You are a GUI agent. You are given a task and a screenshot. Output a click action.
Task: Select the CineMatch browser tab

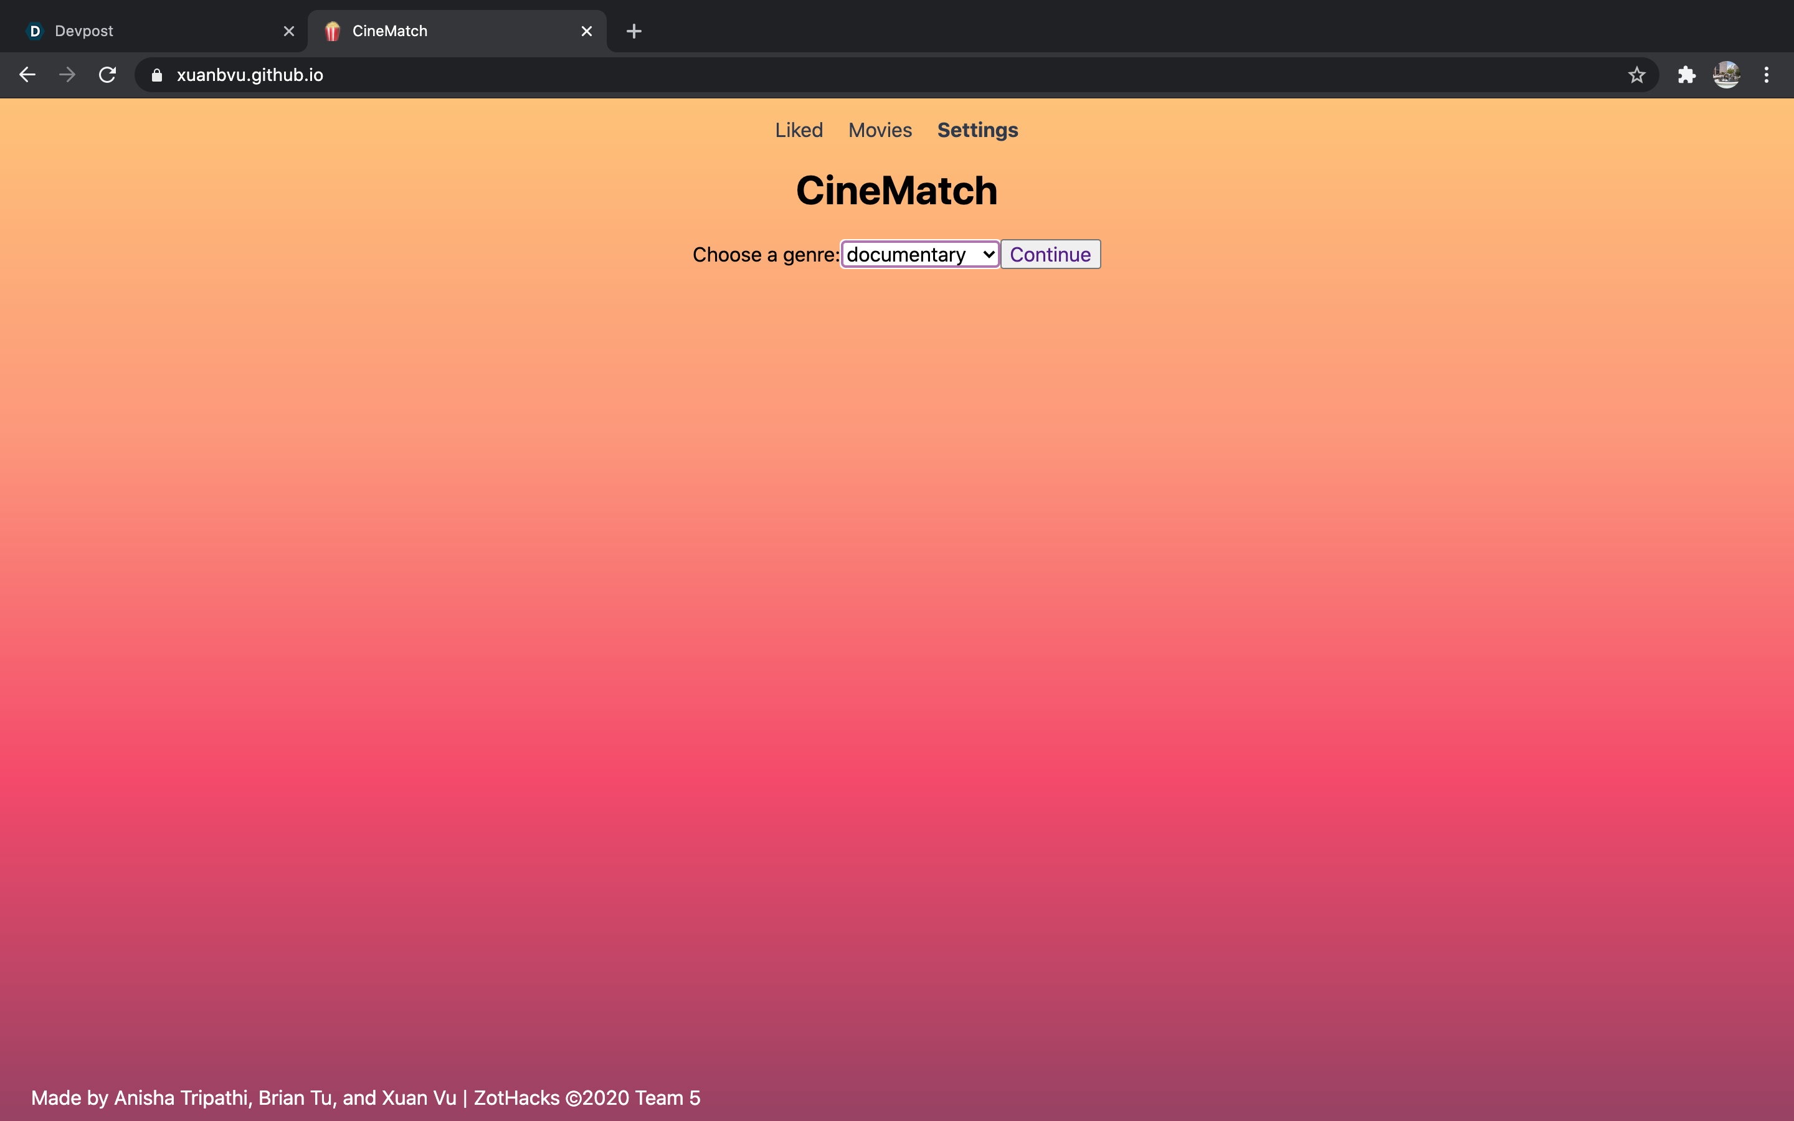pos(445,31)
